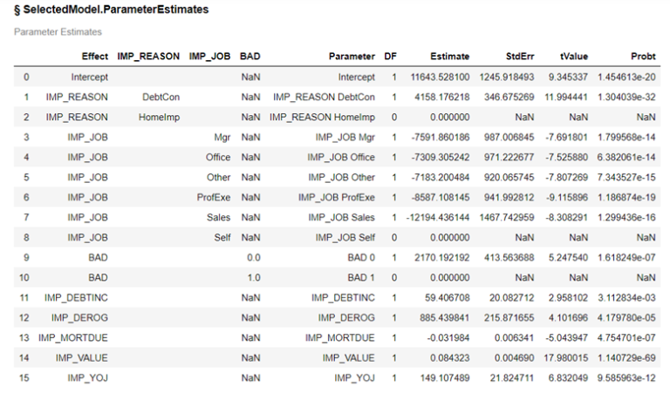Select the StdErr value 1467.742959

(509, 217)
